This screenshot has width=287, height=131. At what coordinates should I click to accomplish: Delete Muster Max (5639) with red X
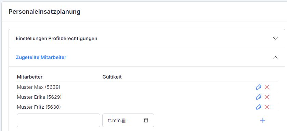[267, 87]
